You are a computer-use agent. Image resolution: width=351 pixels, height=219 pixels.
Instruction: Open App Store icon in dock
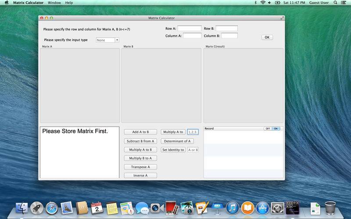(x=262, y=208)
